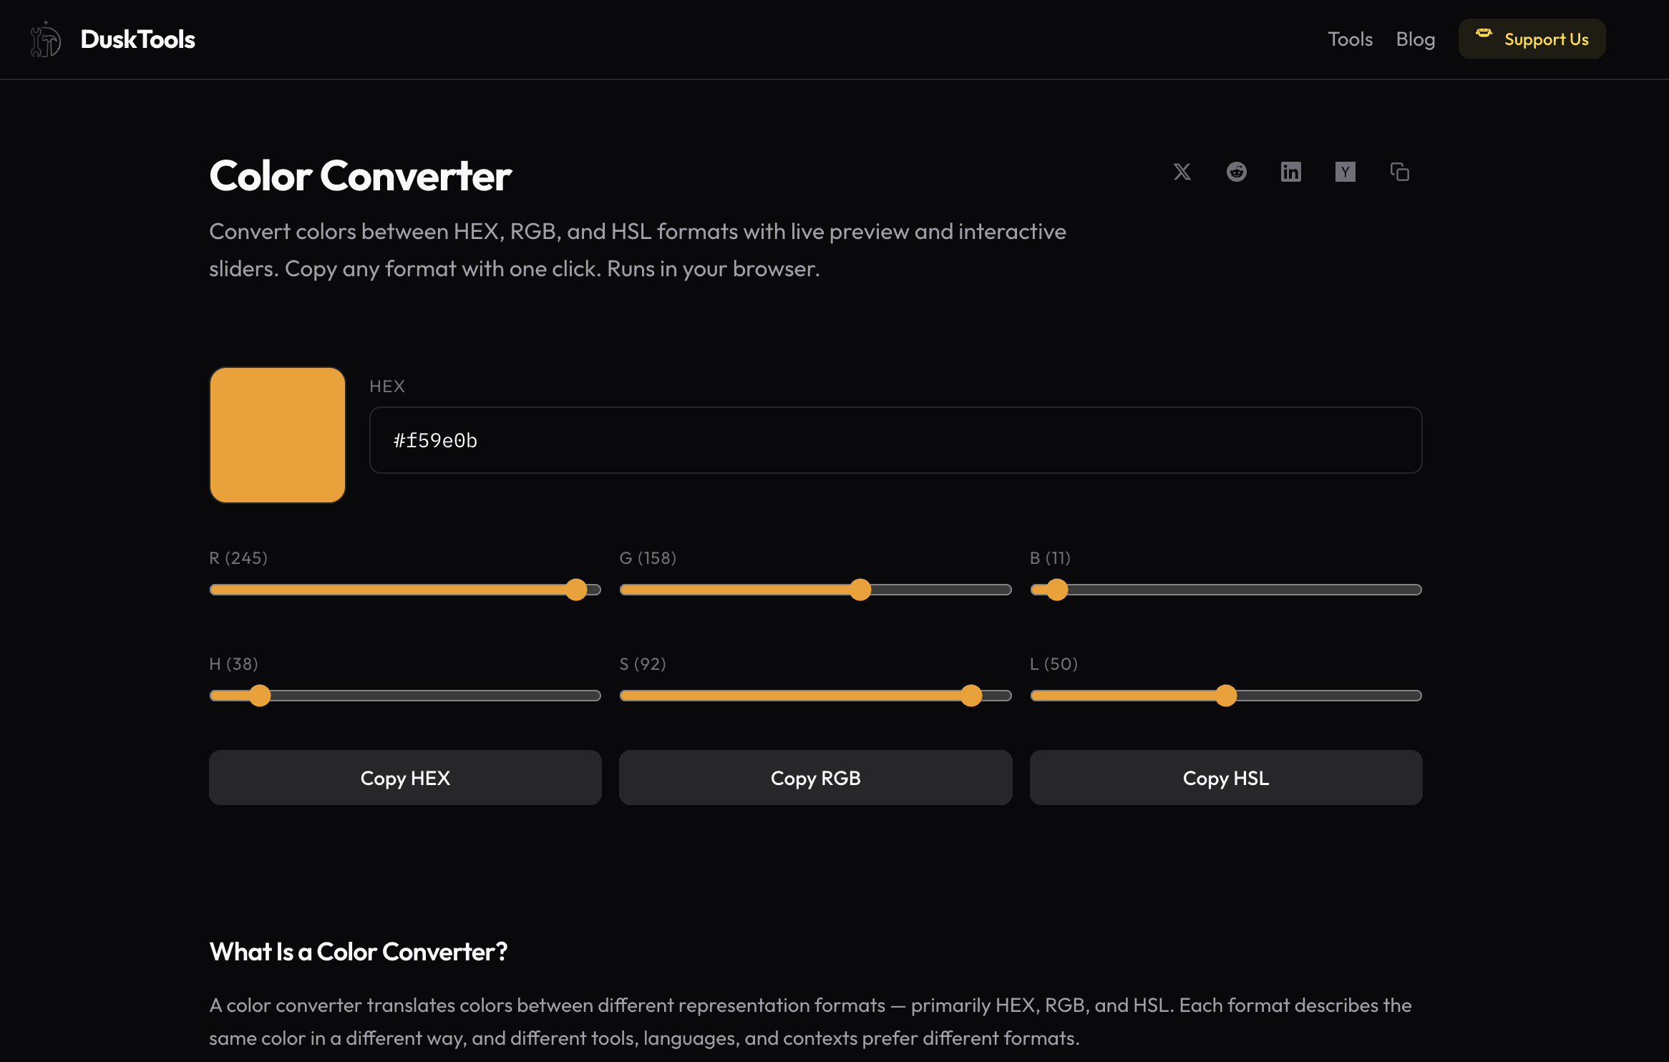Click the coin icon on Support Us
1669x1062 pixels.
click(x=1484, y=33)
